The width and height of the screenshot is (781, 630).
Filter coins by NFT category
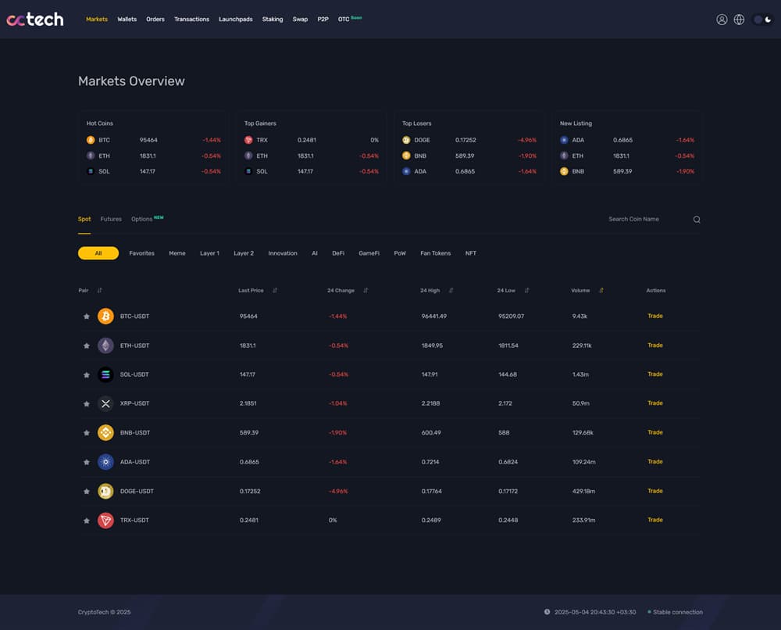pyautogui.click(x=471, y=253)
